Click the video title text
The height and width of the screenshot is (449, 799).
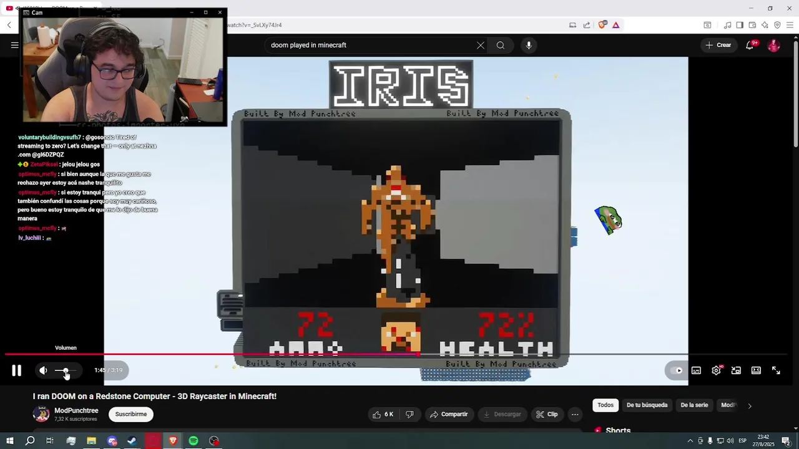coord(155,396)
